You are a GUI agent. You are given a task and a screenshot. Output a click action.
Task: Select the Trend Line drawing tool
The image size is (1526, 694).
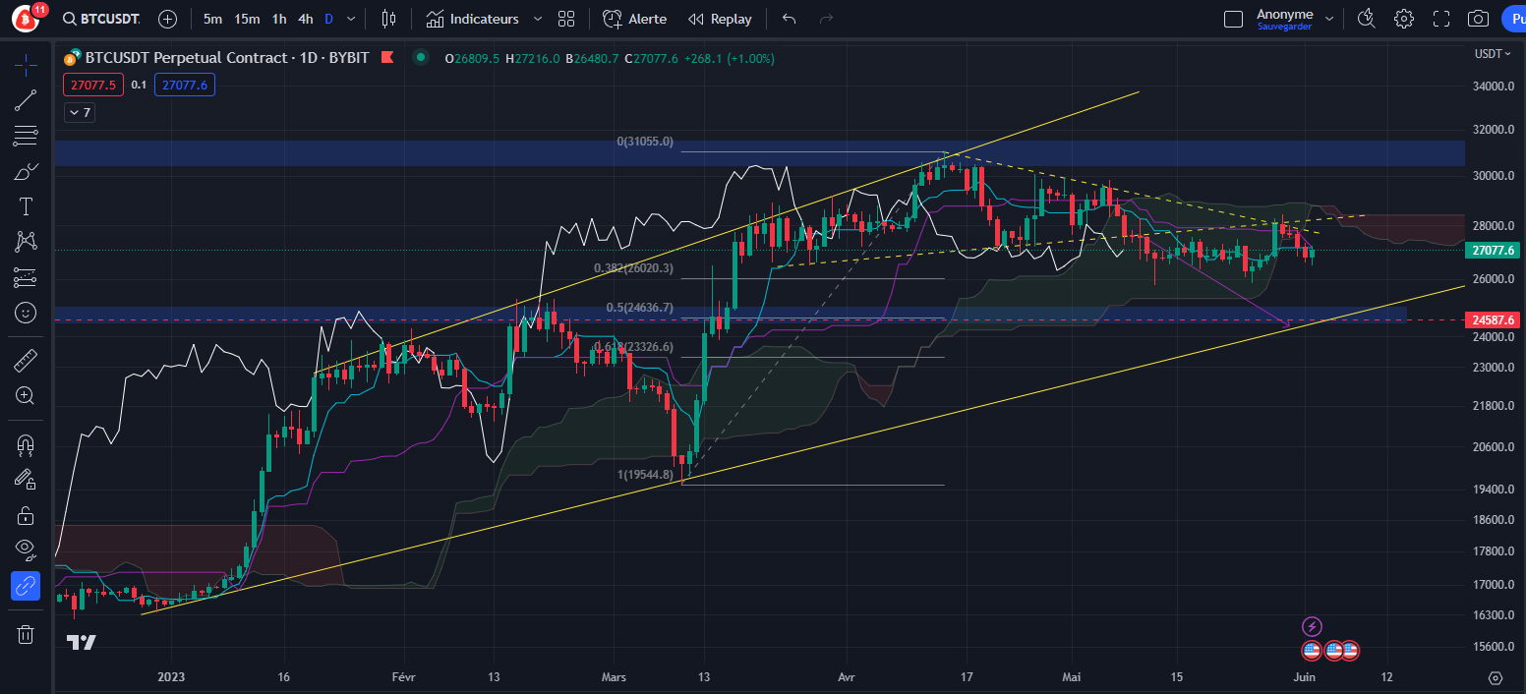coord(26,99)
